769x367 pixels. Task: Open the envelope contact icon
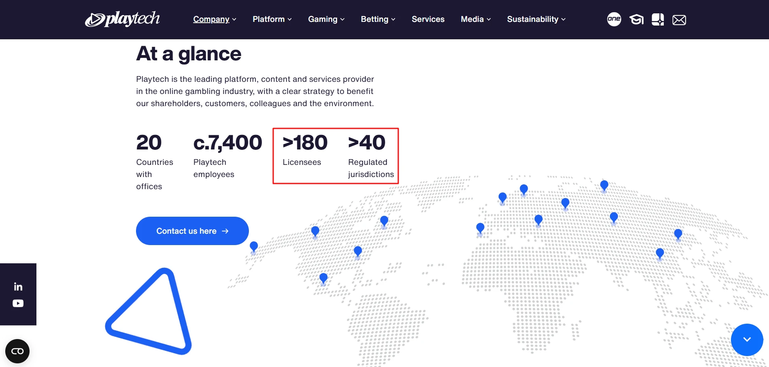pos(679,20)
